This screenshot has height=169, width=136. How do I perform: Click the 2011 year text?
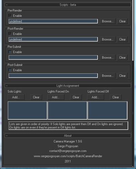(68, 161)
